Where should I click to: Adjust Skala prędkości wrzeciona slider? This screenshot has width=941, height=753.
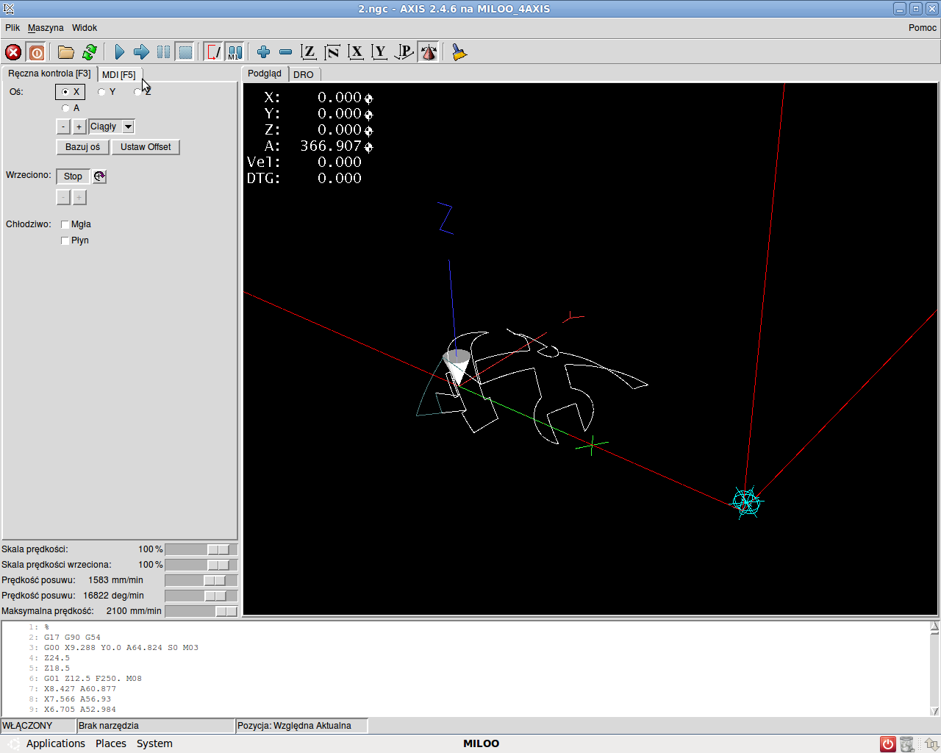click(201, 565)
